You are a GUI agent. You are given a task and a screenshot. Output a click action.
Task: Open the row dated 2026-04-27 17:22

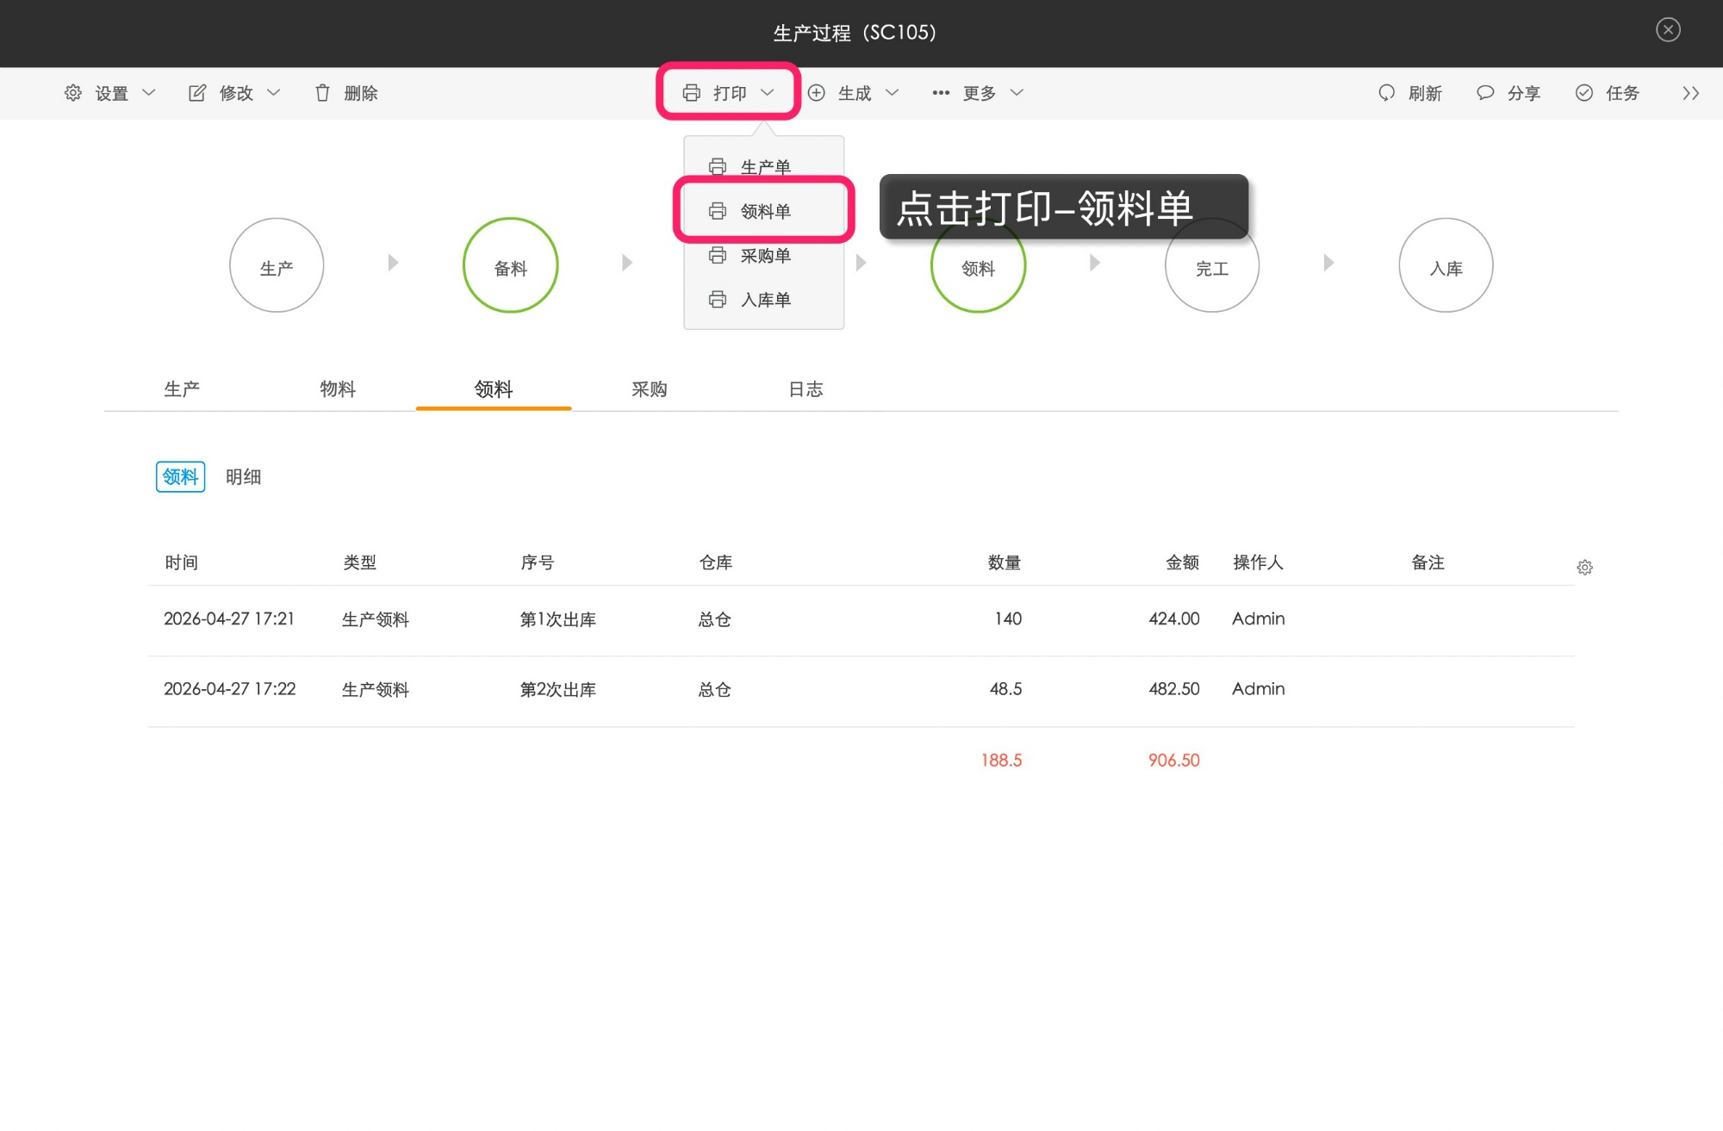click(x=861, y=691)
